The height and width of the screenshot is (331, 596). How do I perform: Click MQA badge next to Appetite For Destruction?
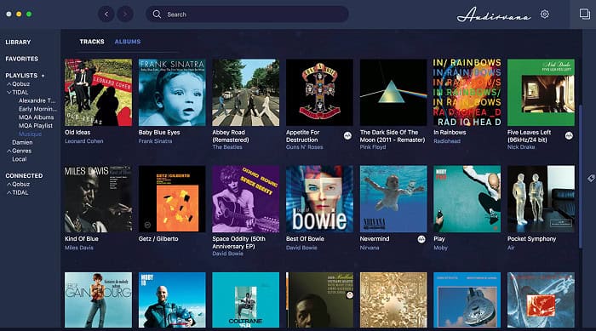coord(347,135)
